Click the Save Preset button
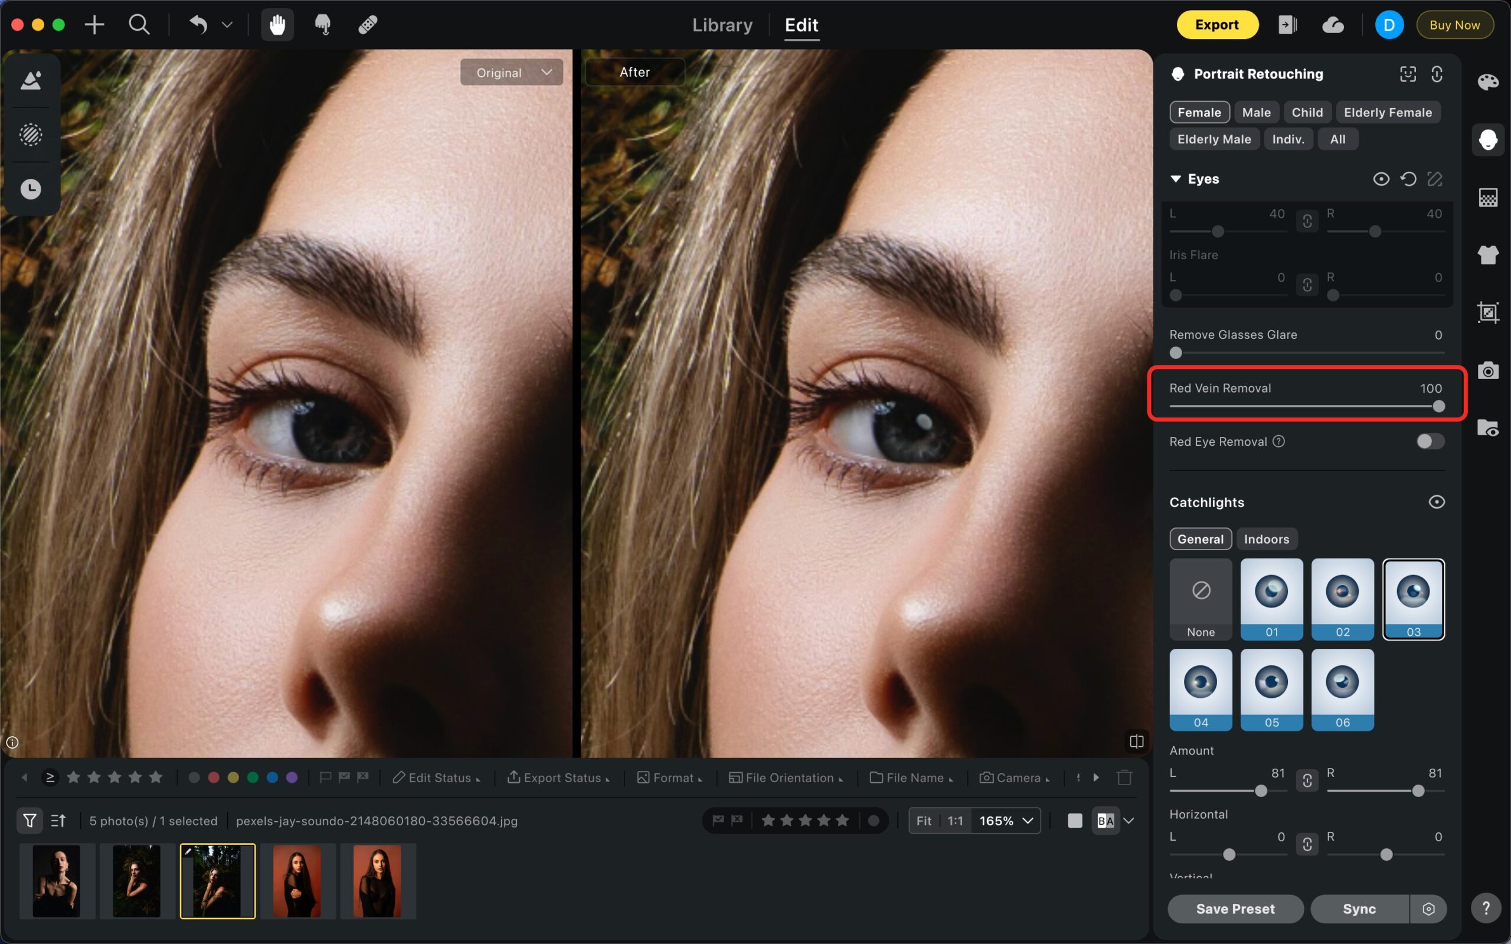The height and width of the screenshot is (944, 1511). click(x=1235, y=909)
